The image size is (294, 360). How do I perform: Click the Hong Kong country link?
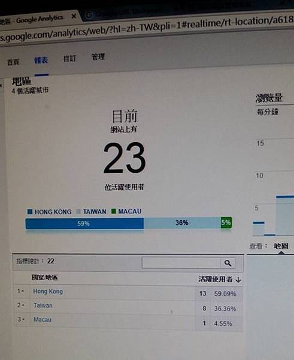pos(48,292)
